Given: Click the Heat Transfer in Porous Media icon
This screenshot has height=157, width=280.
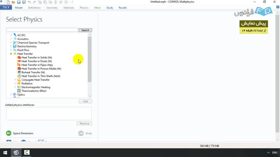Looking at the screenshot, I should point(19,69).
